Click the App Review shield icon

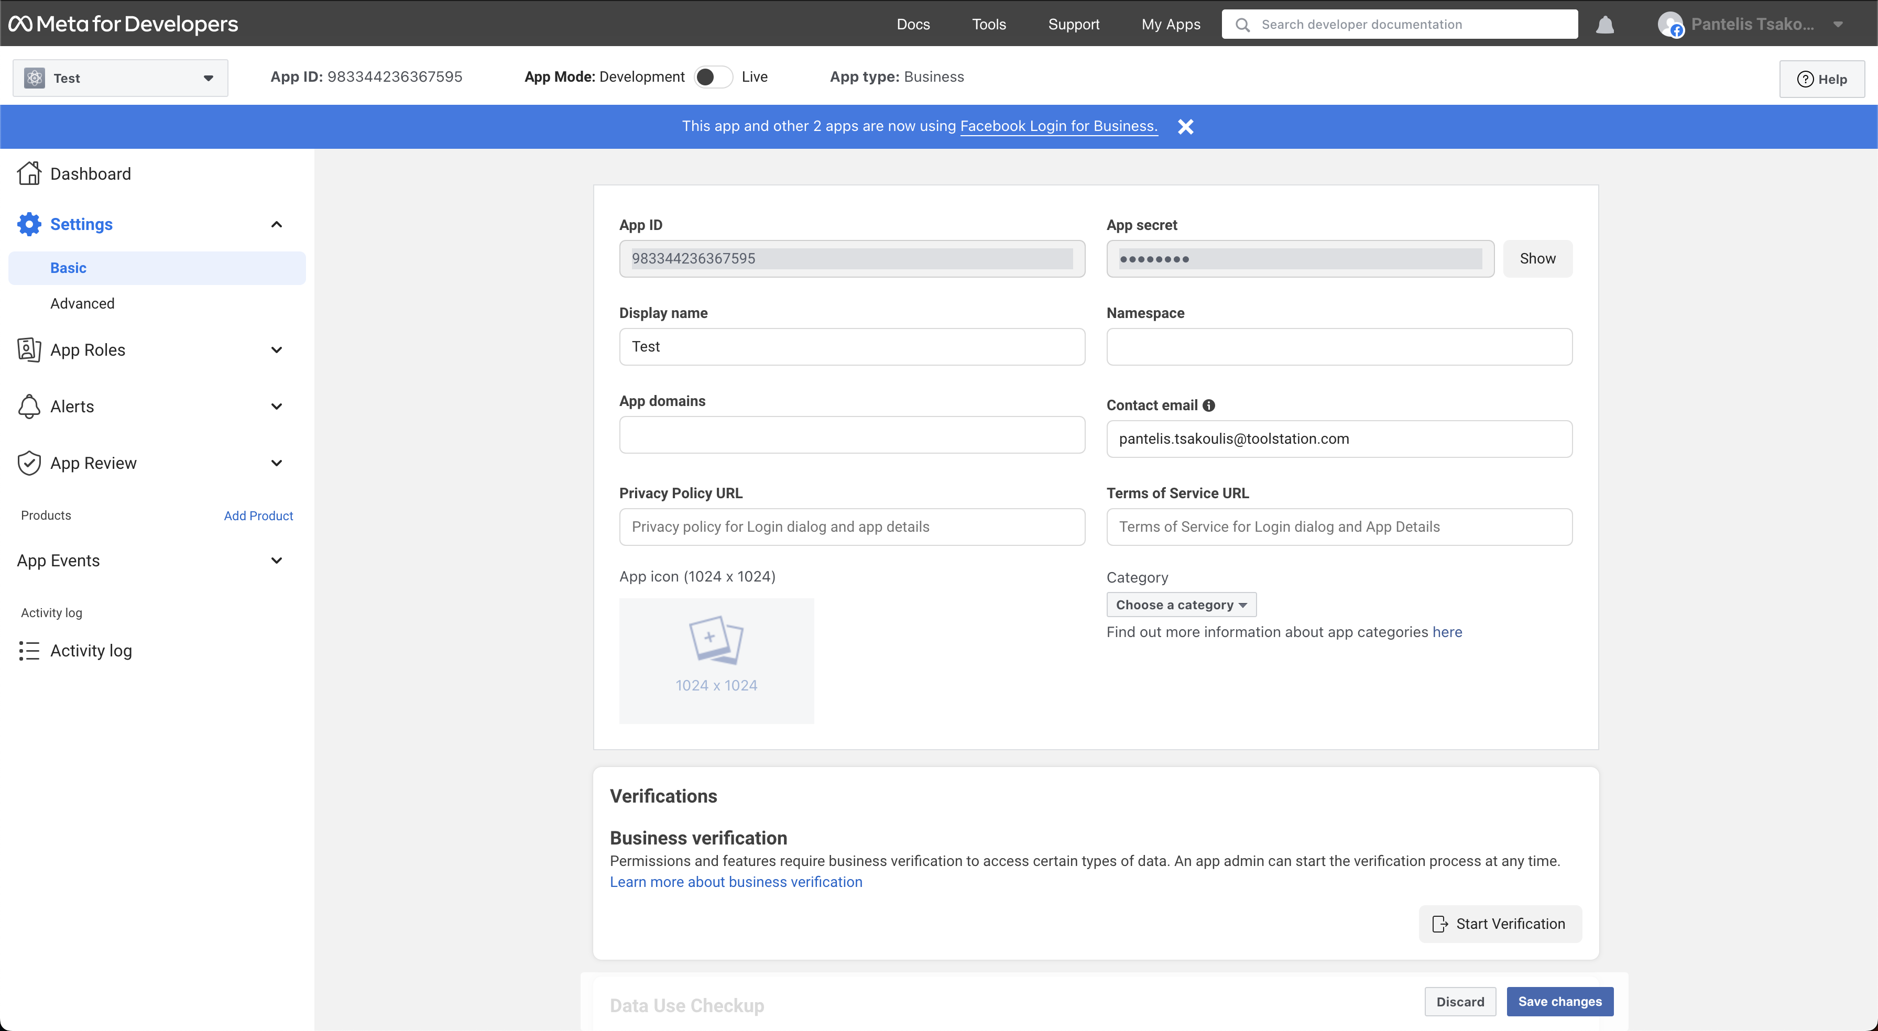point(29,463)
